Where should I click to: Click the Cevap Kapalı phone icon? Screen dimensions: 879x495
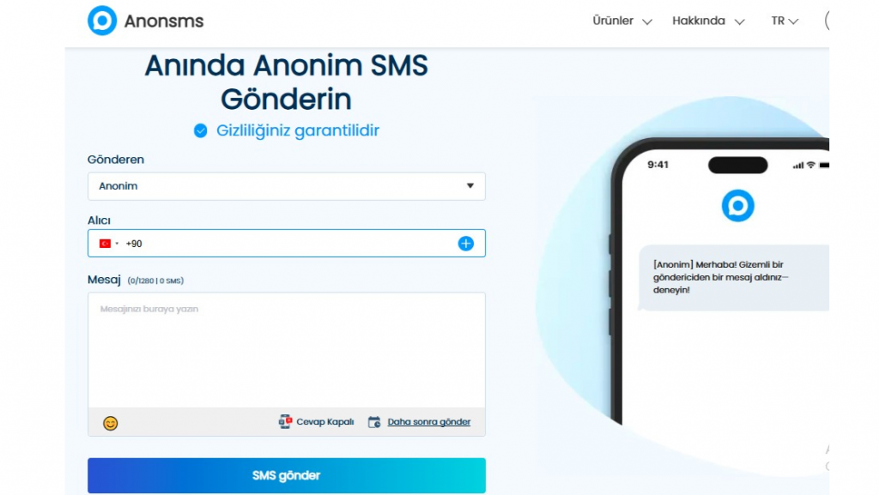click(285, 421)
